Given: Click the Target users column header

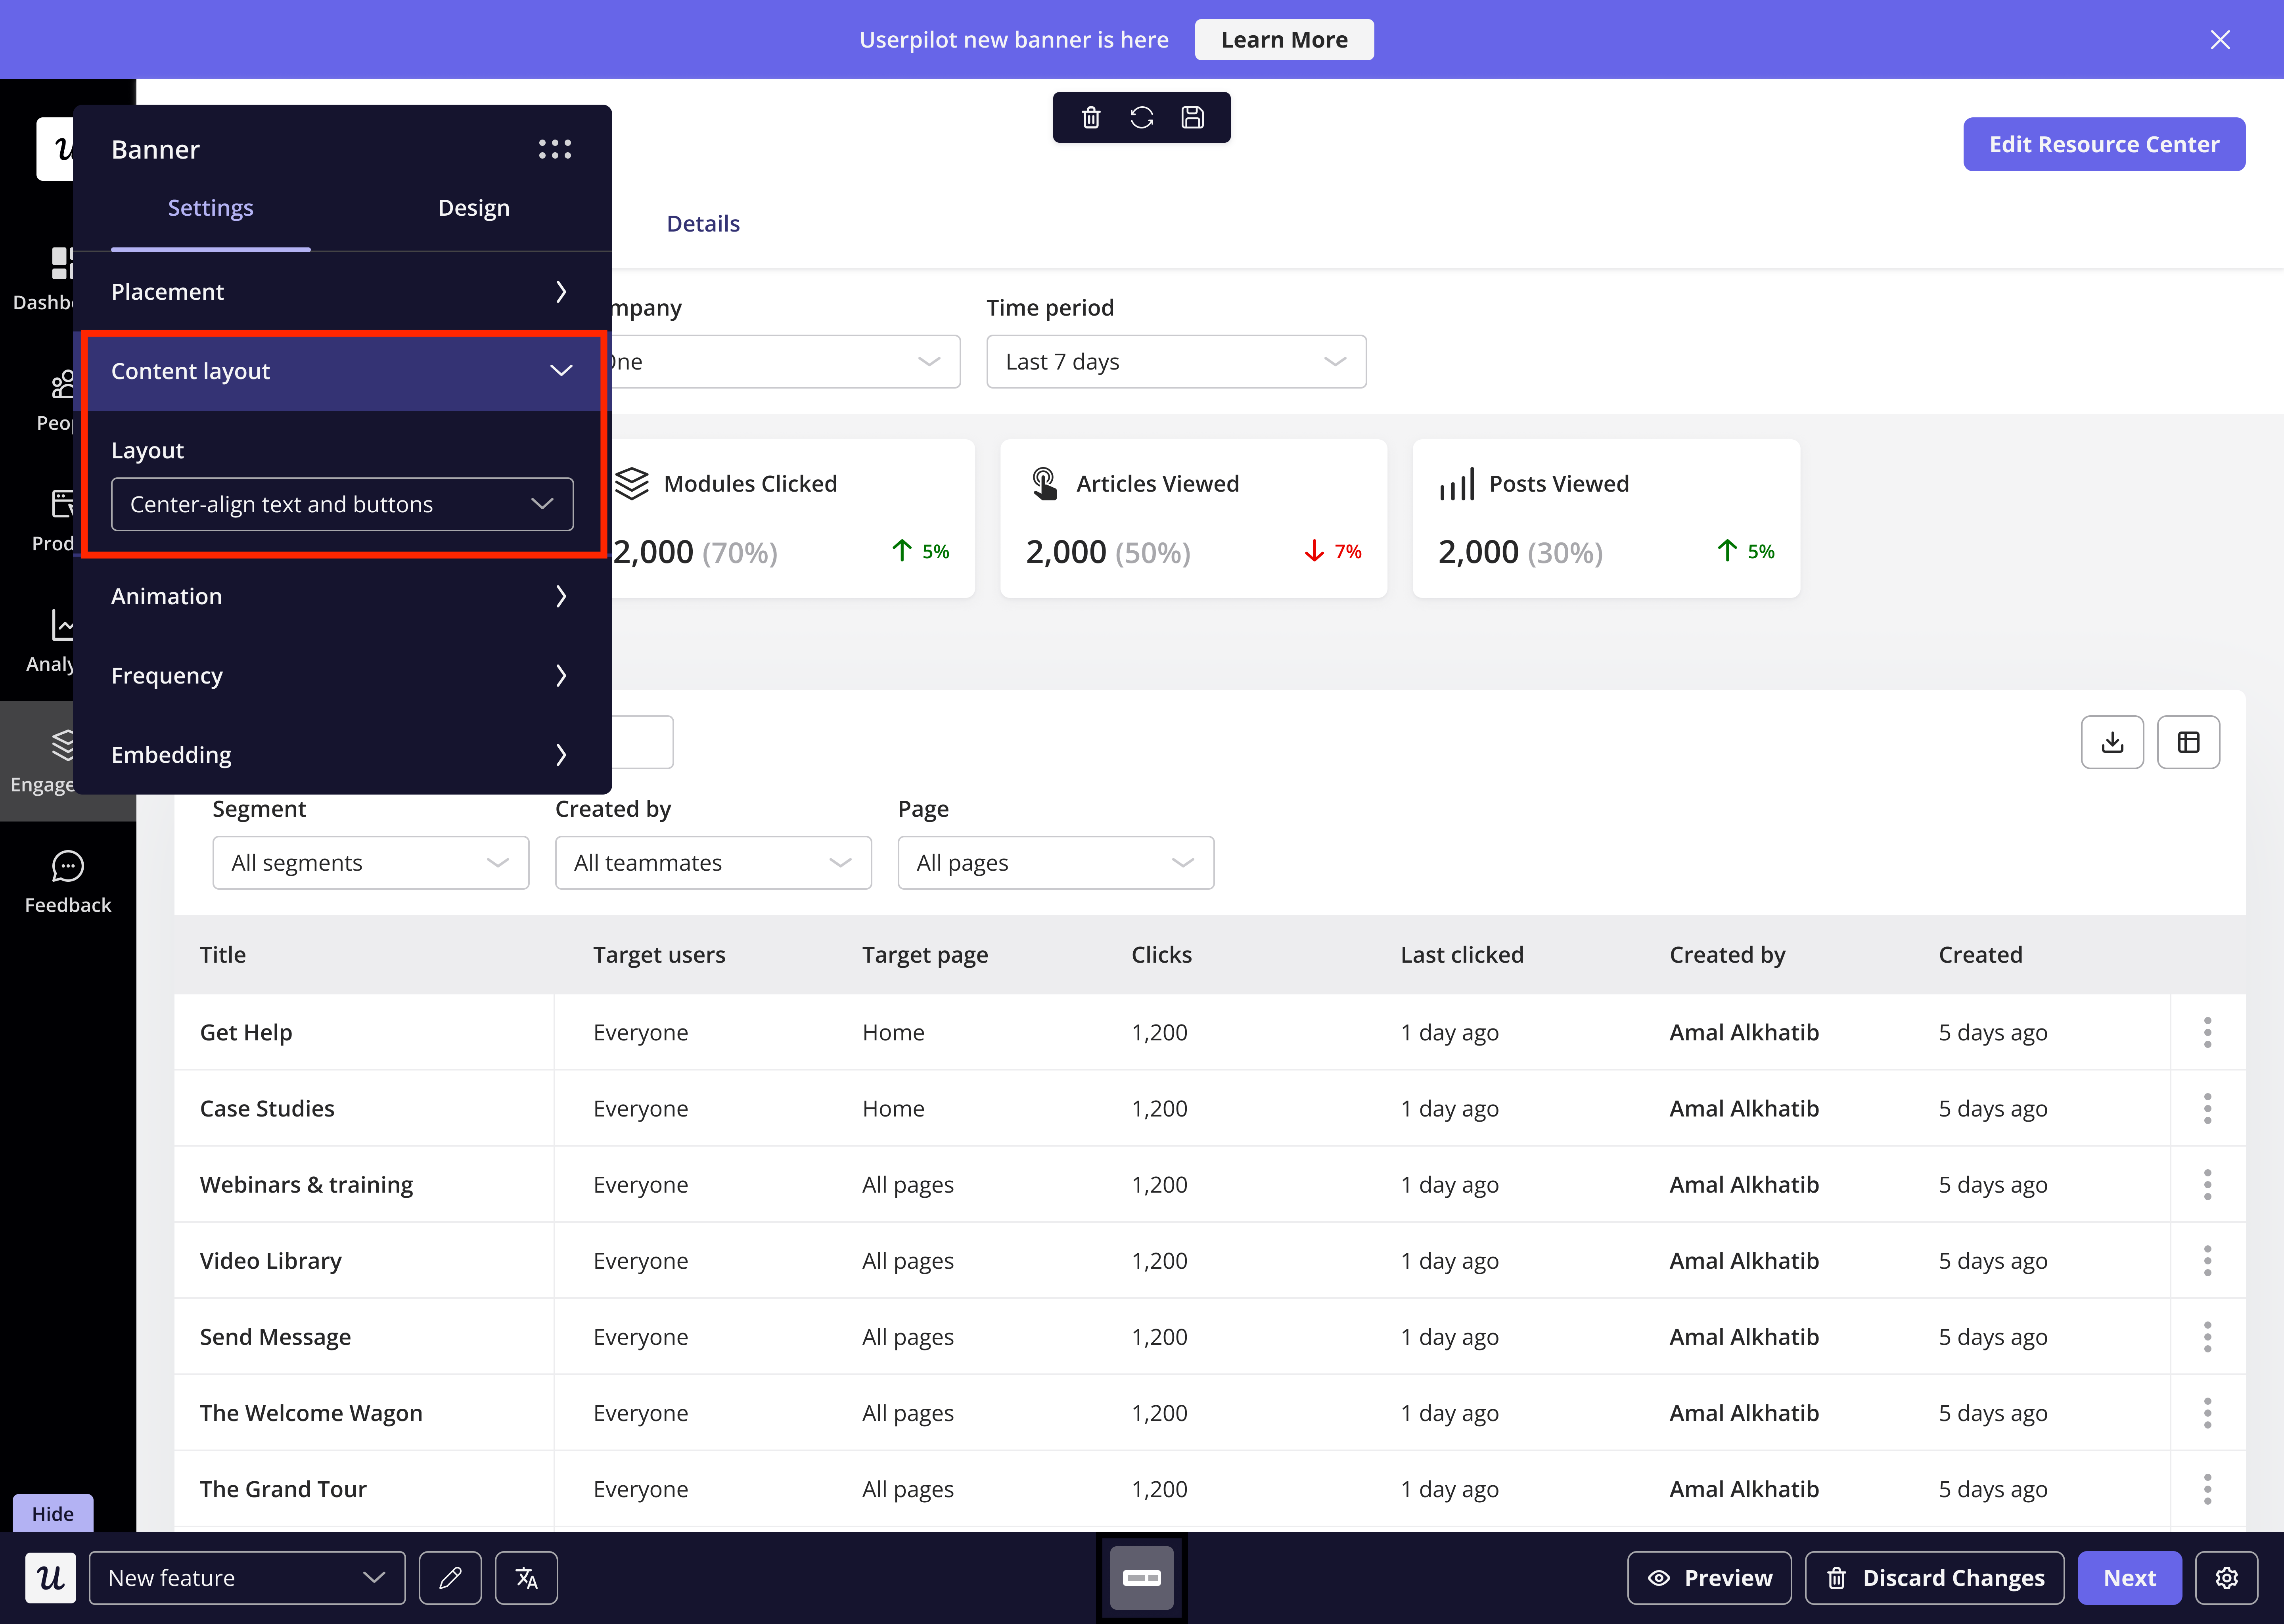Looking at the screenshot, I should tap(659, 955).
